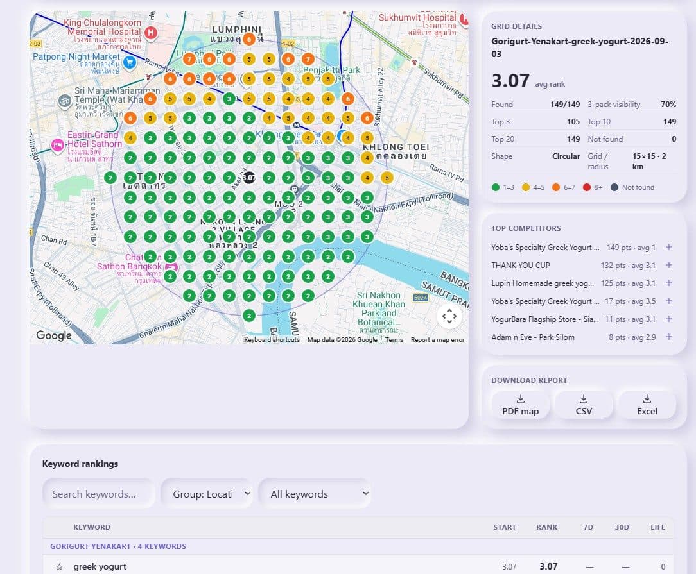Click Eastin Grand Hotel Sathorn pink pin
This screenshot has width=696, height=574.
coord(57,145)
